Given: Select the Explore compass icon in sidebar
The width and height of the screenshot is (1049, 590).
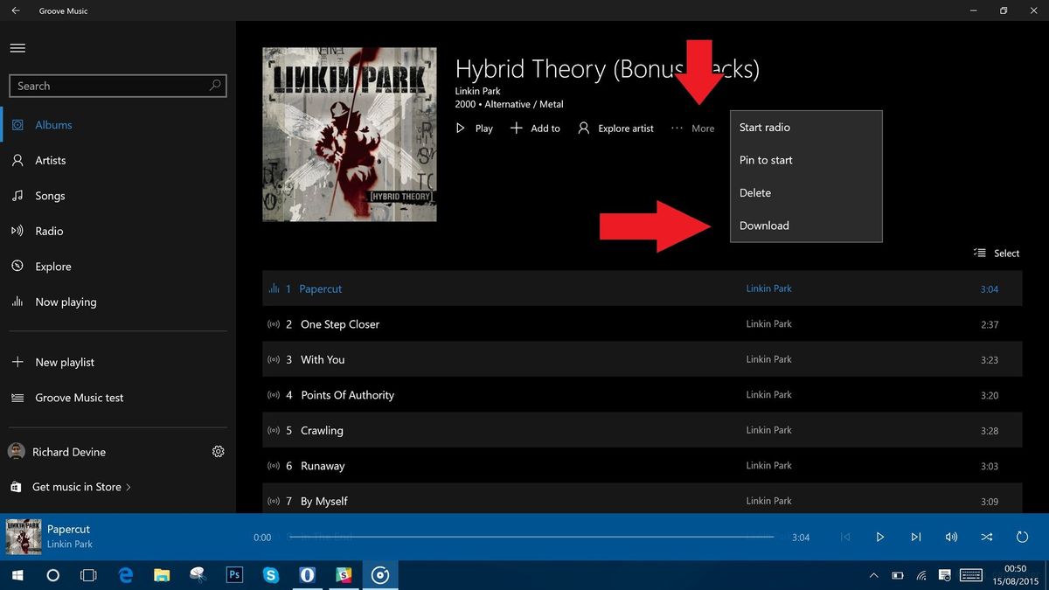Looking at the screenshot, I should (18, 266).
